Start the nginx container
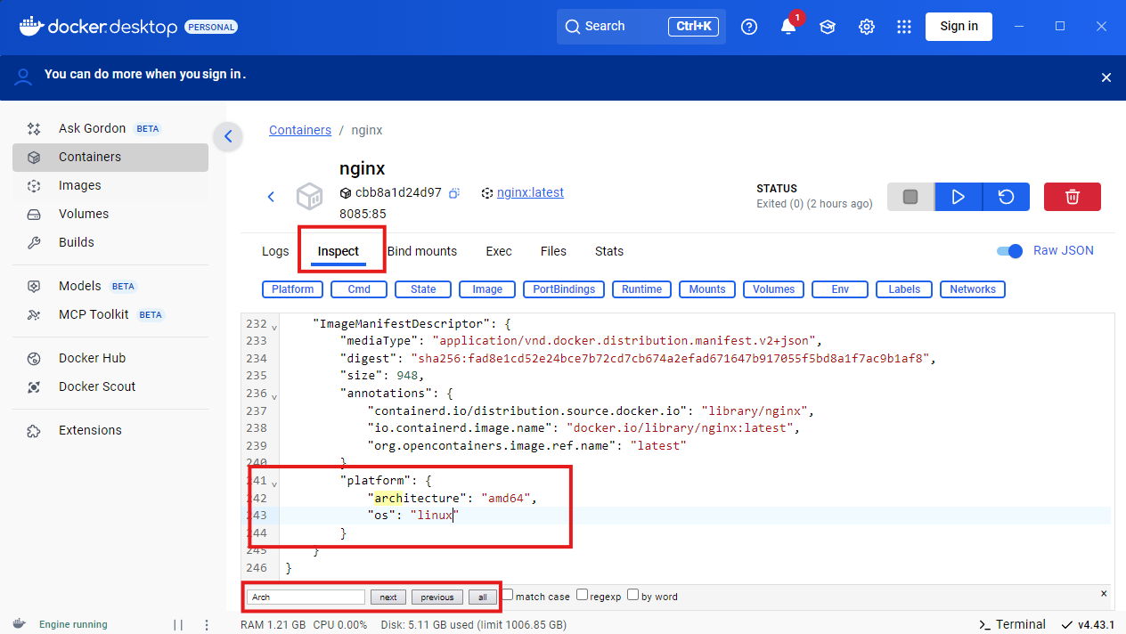Image resolution: width=1126 pixels, height=634 pixels. click(x=959, y=197)
